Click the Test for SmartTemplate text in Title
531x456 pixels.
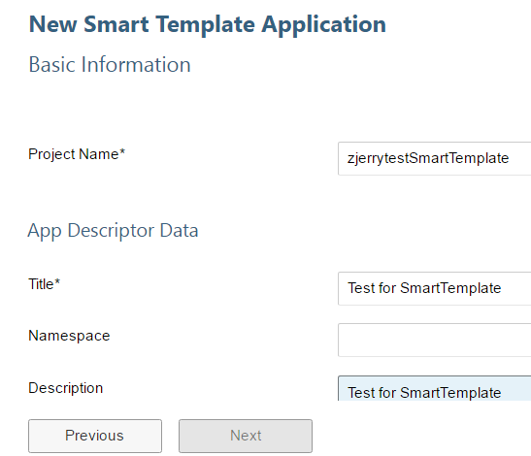point(424,288)
